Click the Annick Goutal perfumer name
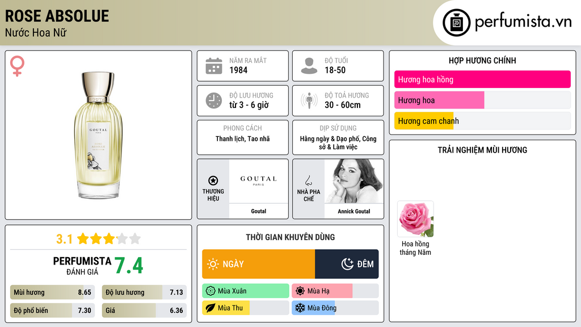This screenshot has height=327, width=581. 354,211
